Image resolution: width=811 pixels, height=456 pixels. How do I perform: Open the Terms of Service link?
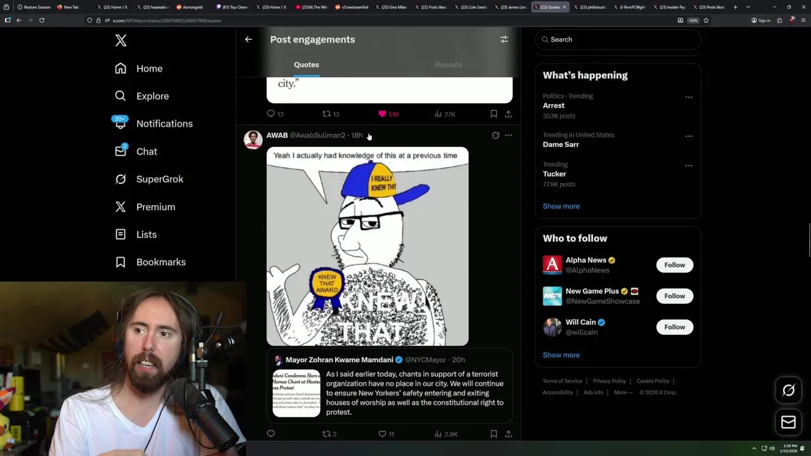coord(562,381)
